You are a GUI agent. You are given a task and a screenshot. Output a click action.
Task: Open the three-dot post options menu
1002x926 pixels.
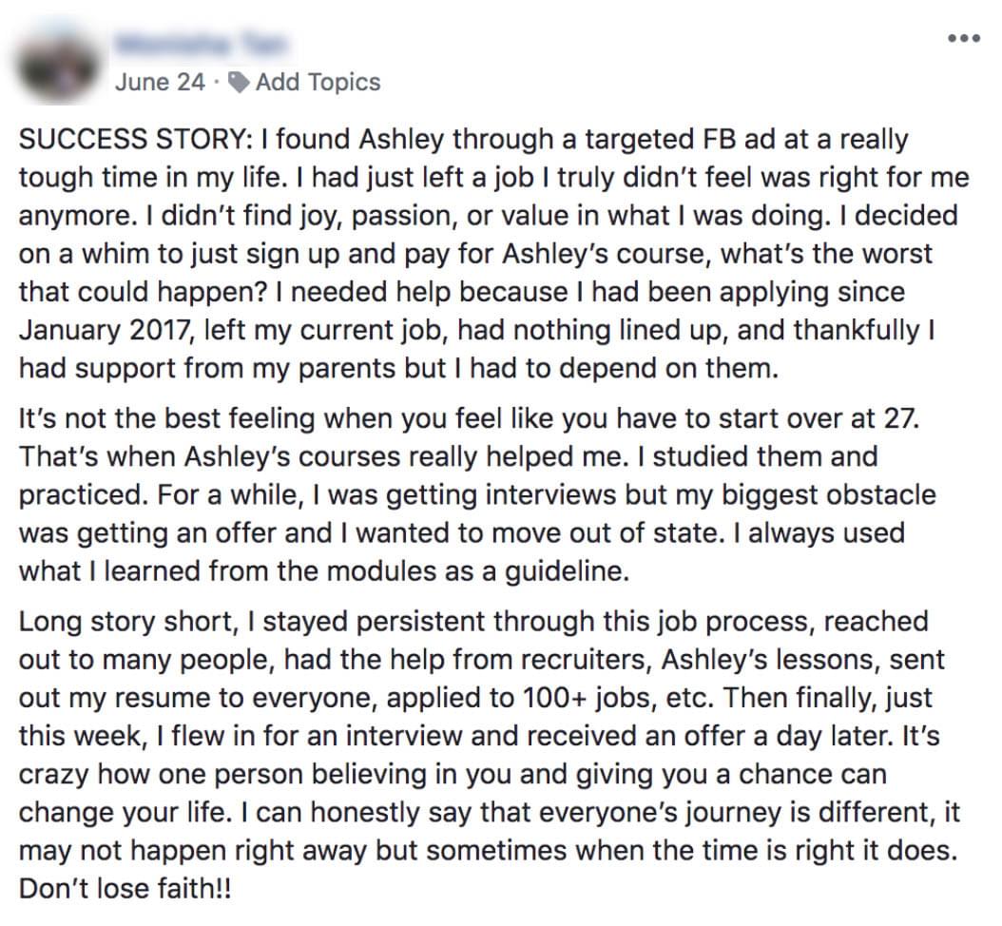point(964,38)
